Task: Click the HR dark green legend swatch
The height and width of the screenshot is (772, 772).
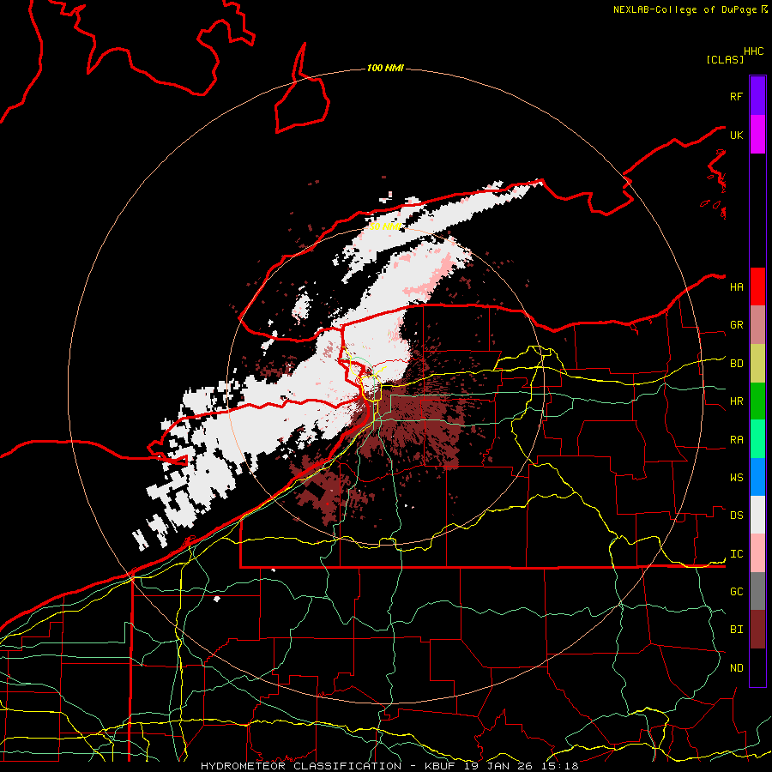Action: (757, 401)
